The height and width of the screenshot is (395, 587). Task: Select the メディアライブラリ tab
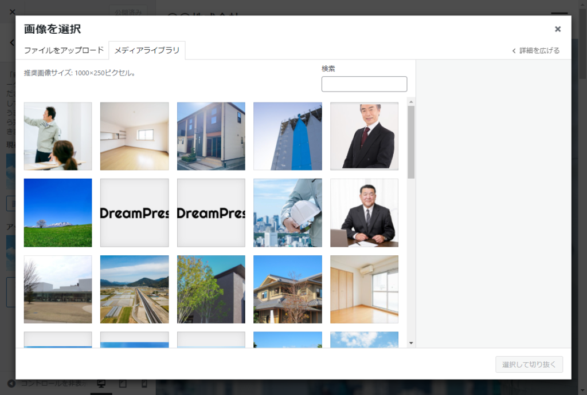147,50
